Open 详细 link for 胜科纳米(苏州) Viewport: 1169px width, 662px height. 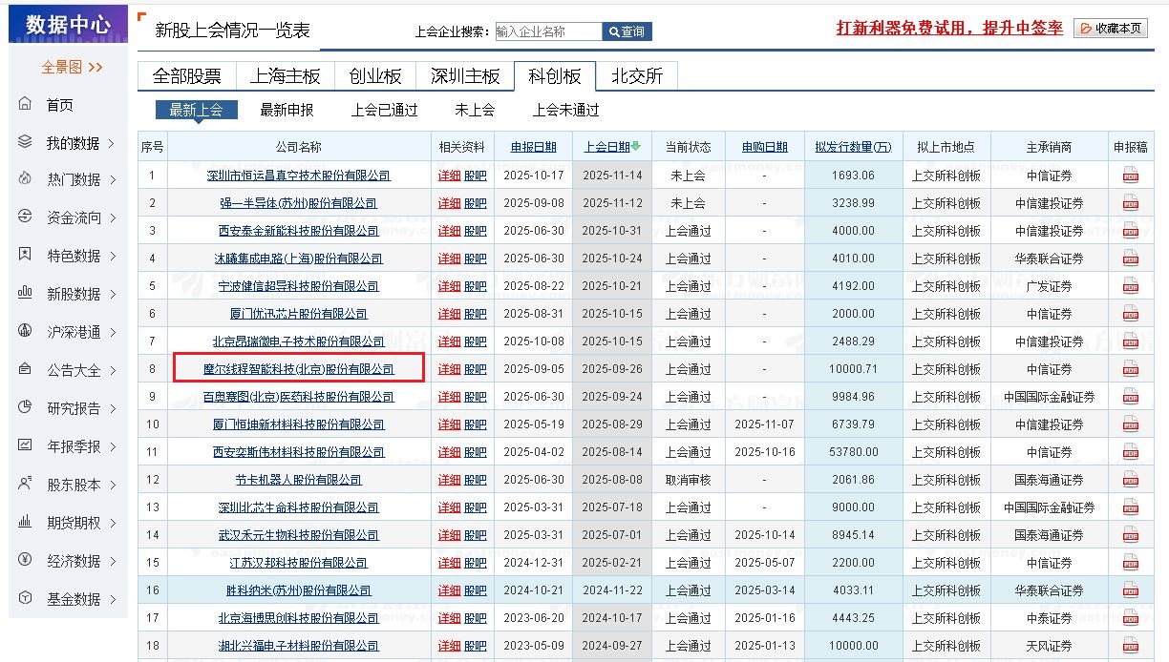click(449, 590)
